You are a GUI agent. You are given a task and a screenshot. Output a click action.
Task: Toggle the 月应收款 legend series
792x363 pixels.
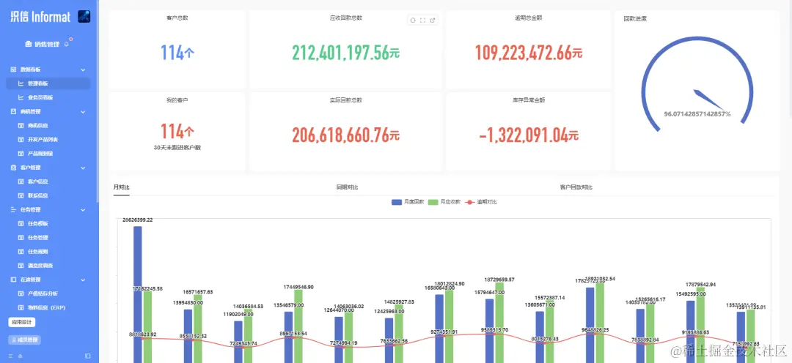tap(444, 202)
